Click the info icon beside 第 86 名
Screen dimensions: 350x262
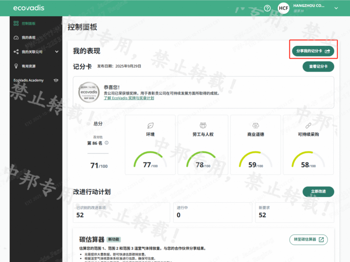(x=106, y=143)
